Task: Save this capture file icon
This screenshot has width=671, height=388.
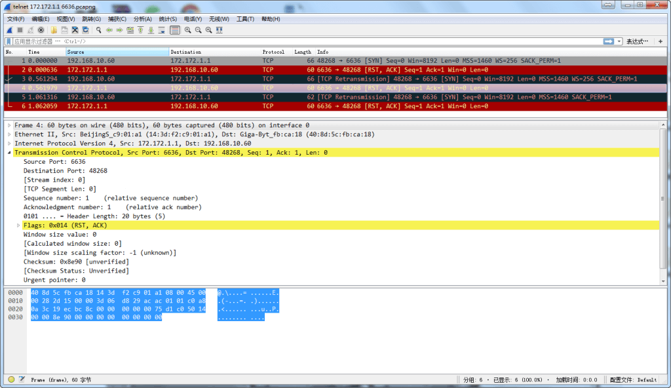Action: [65, 30]
